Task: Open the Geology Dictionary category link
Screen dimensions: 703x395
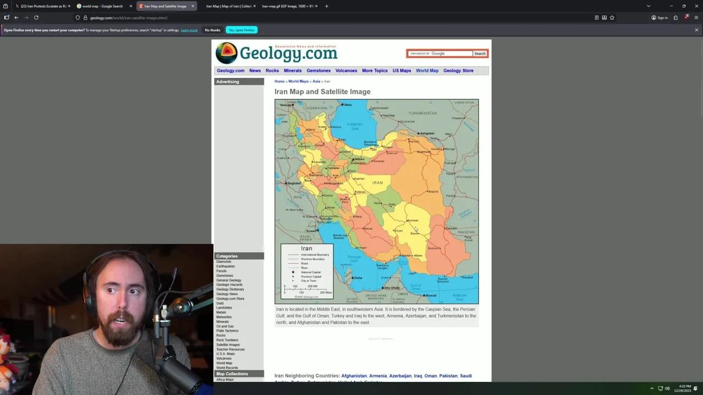Action: [230, 289]
